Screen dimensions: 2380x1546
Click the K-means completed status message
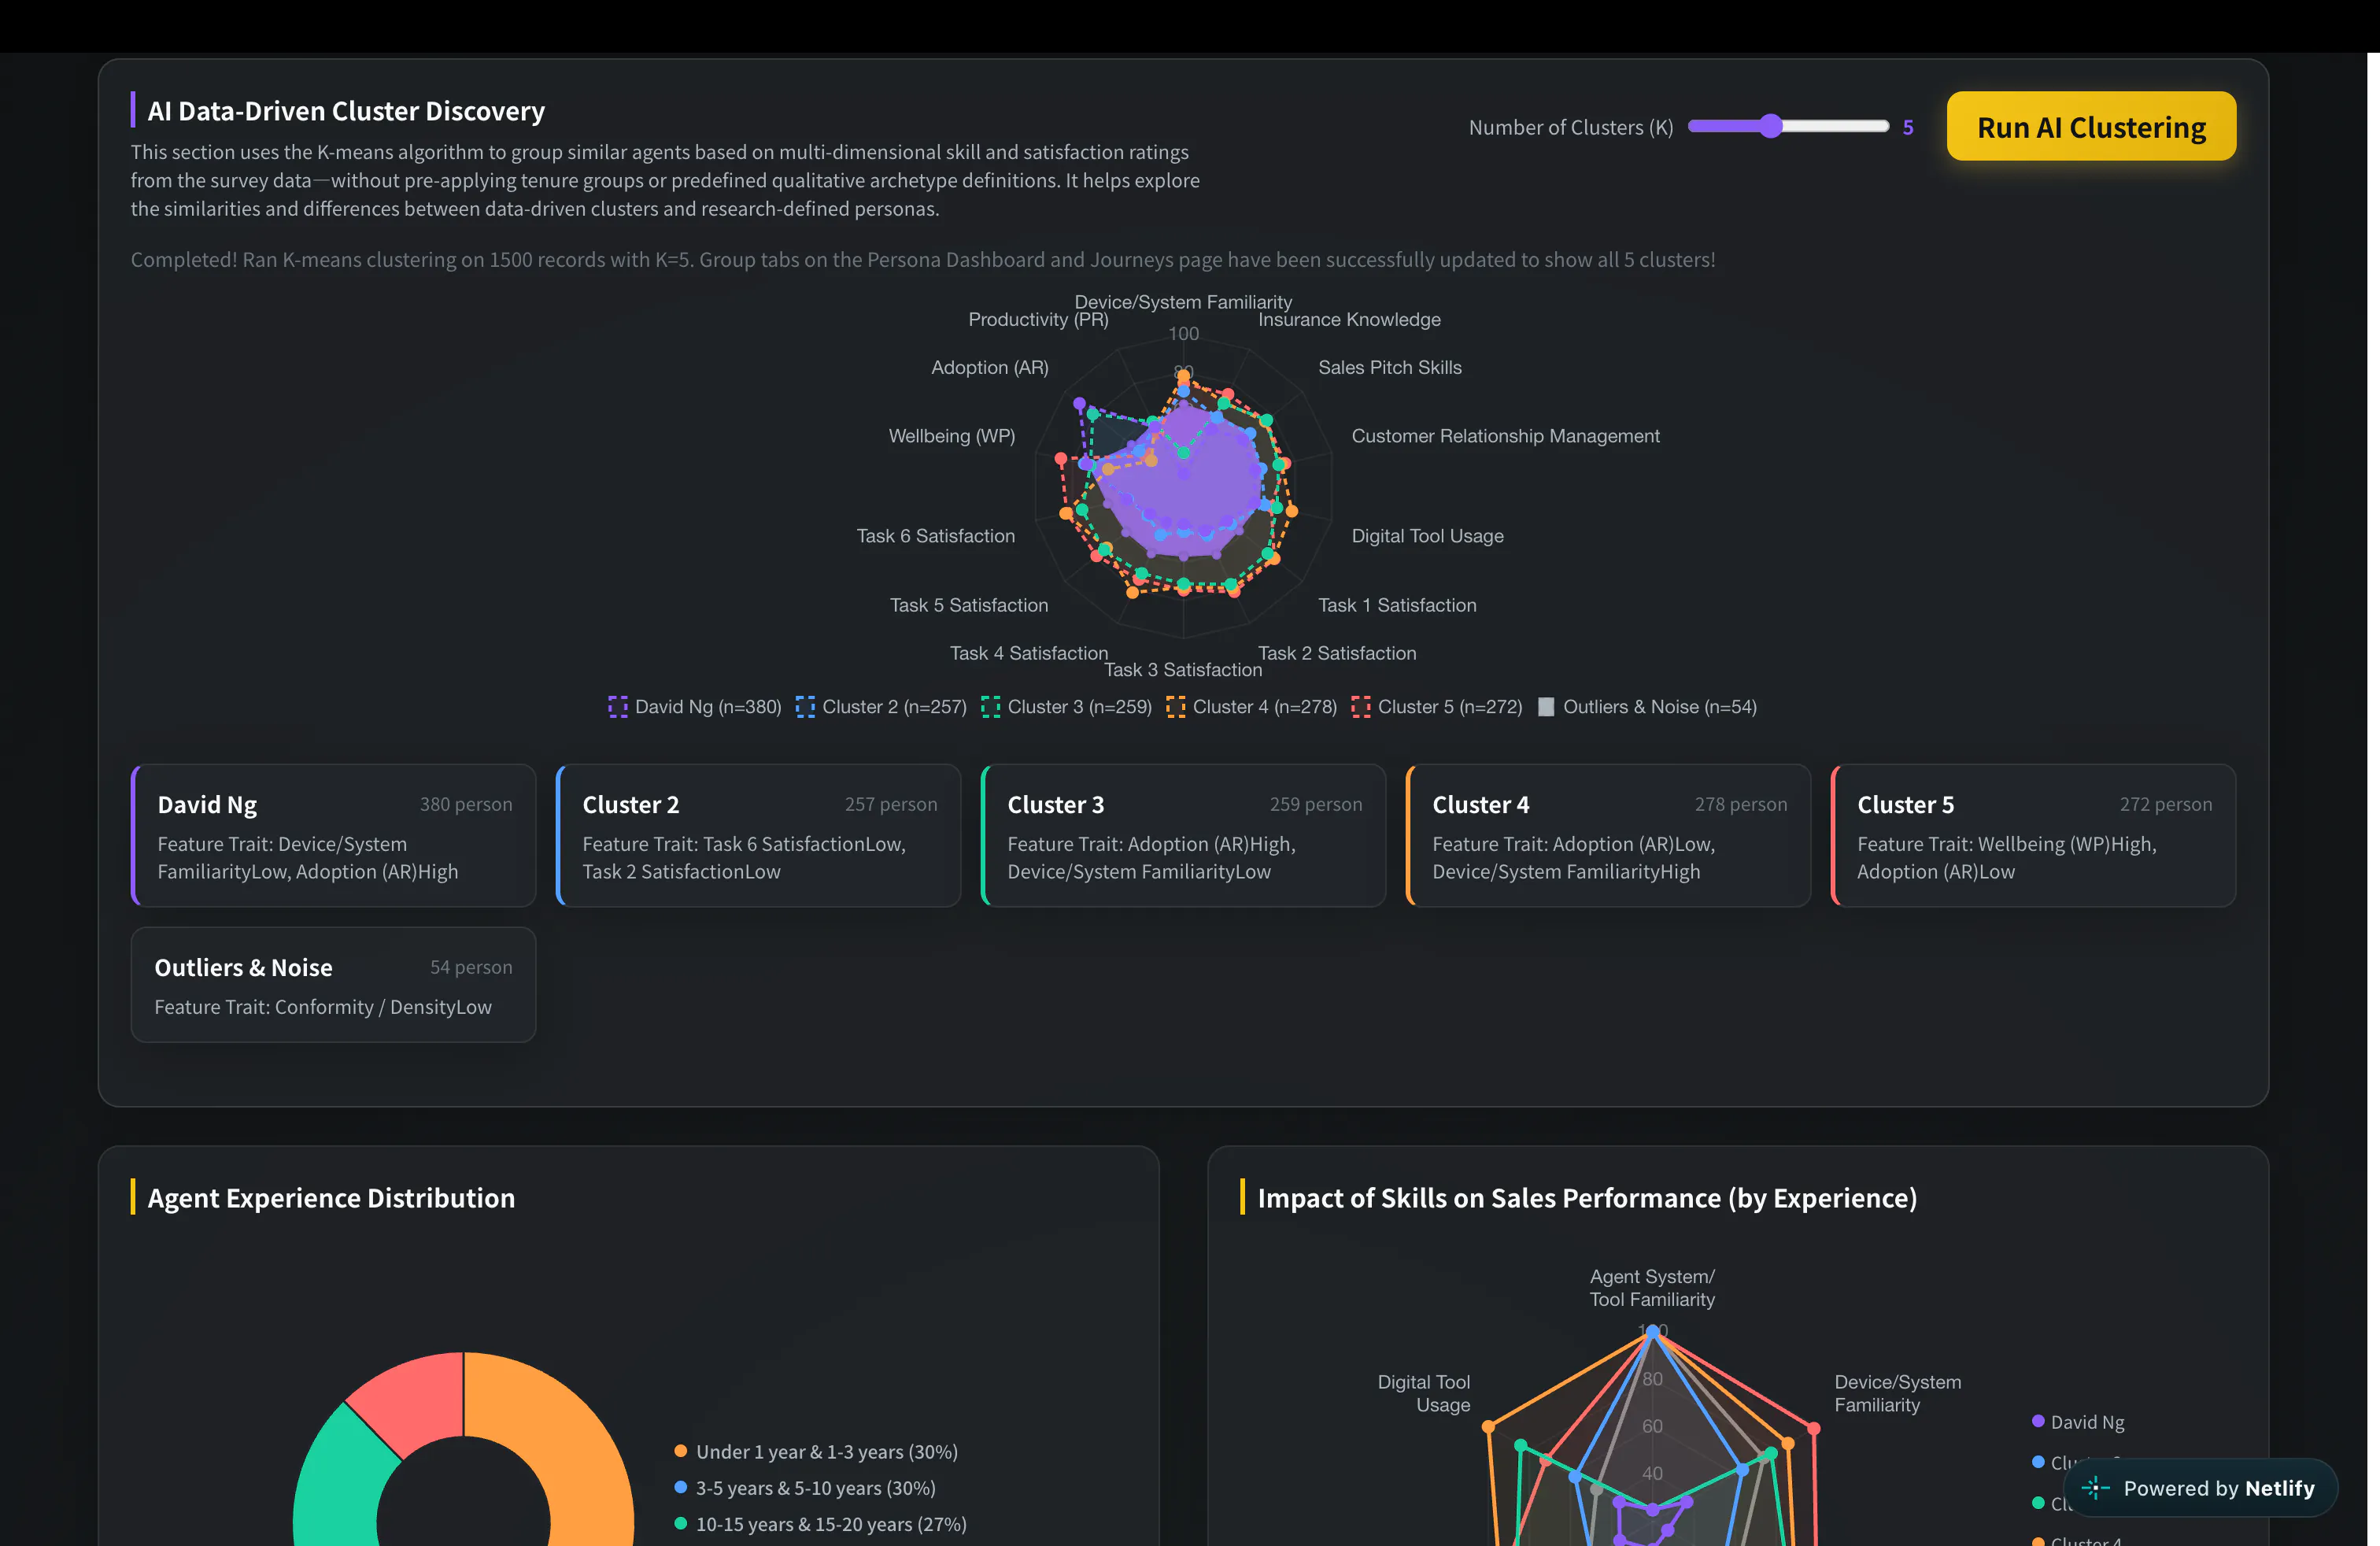click(923, 259)
